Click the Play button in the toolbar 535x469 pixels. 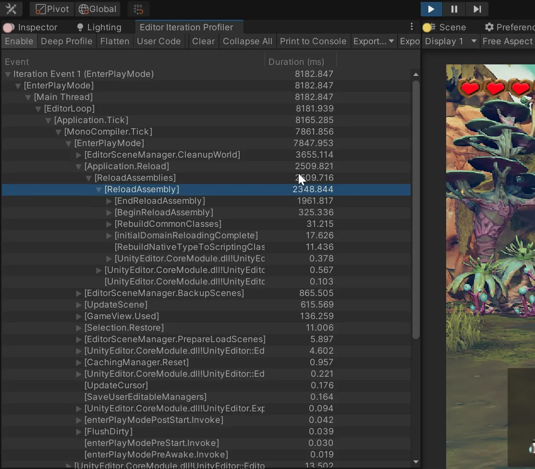pyautogui.click(x=431, y=9)
